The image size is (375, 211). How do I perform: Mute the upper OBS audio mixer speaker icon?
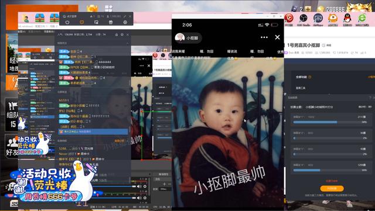(x=139, y=186)
